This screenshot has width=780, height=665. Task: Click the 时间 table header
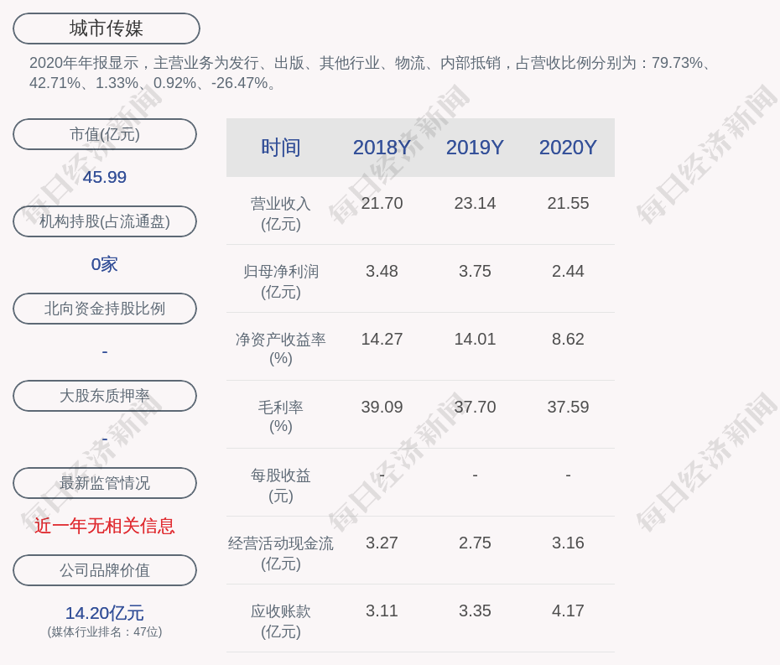tap(281, 148)
